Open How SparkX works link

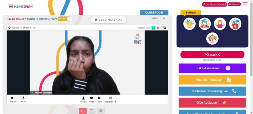(212, 60)
